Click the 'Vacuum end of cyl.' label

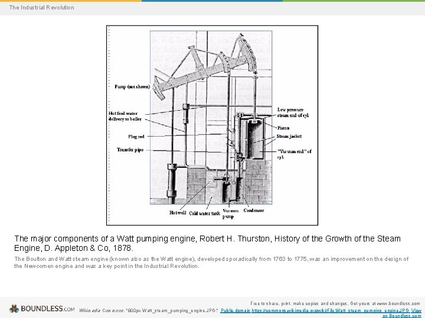[294, 154]
